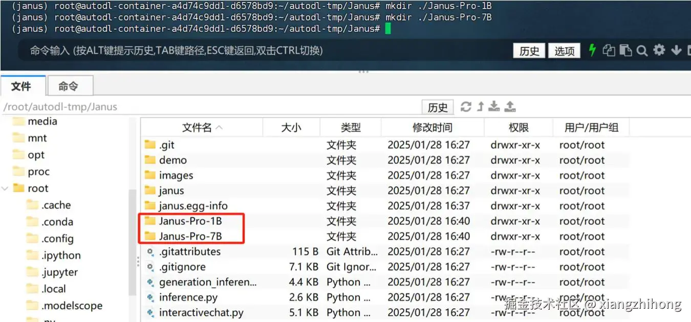
Task: Click the 7.1 KB size cell
Action: 304,267
